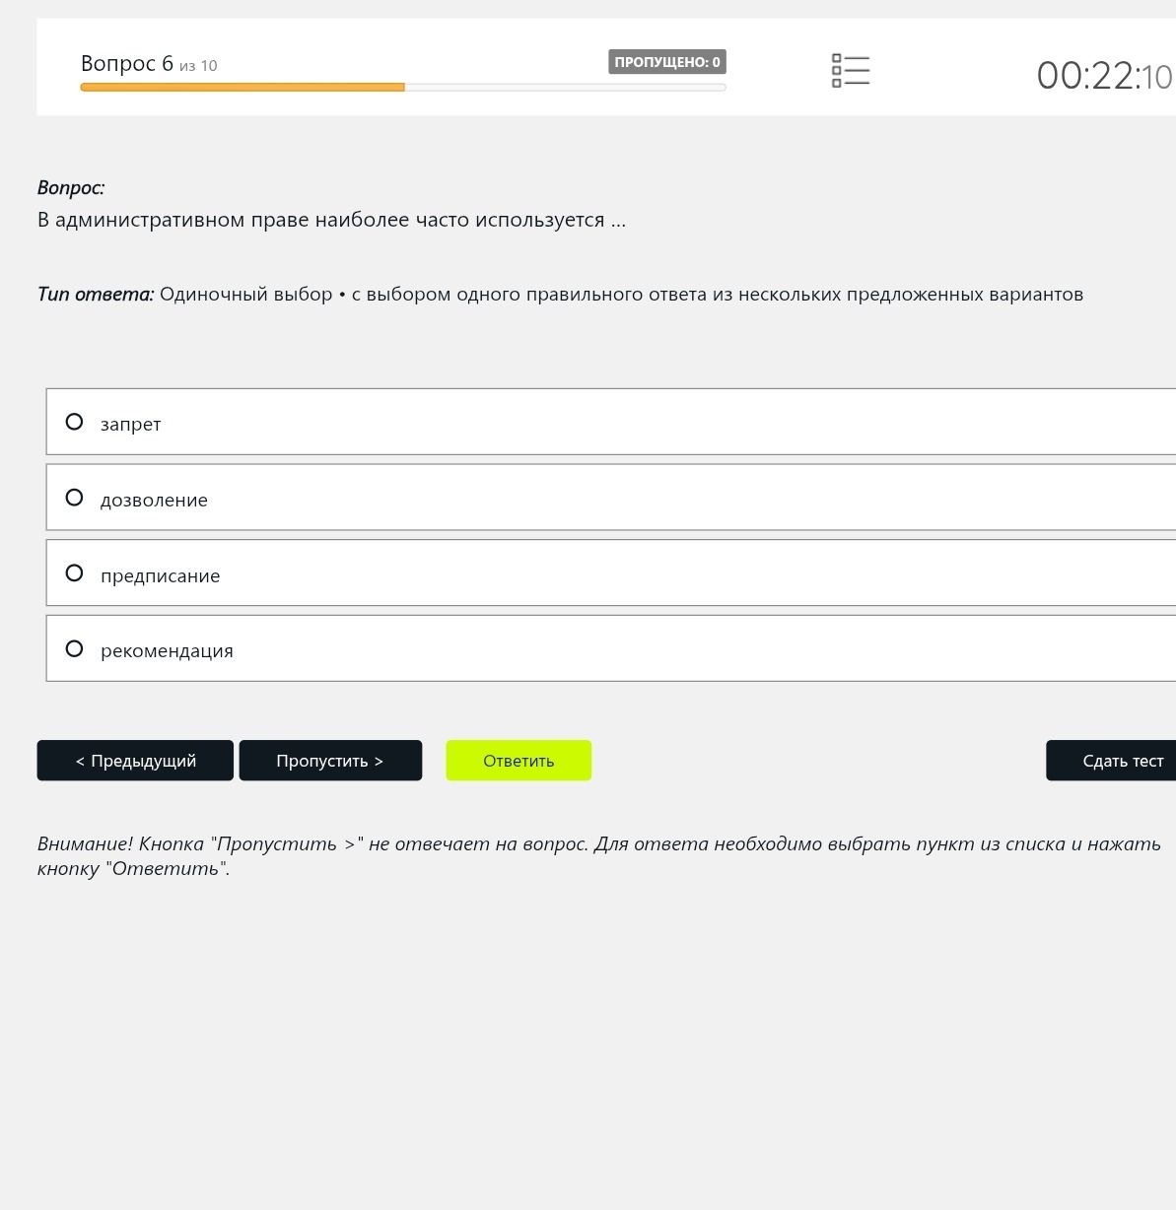Open the question list icon
The image size is (1176, 1210).
851,70
